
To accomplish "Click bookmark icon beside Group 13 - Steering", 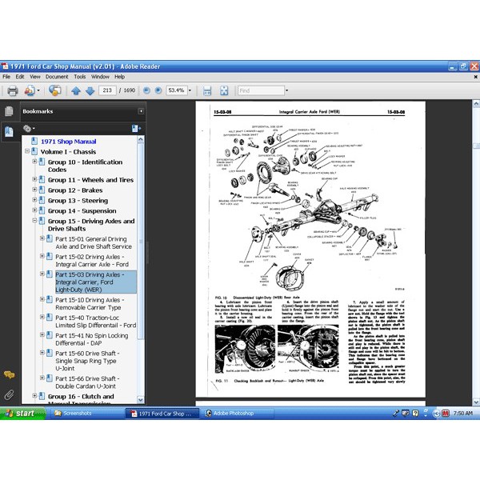I will (42, 200).
